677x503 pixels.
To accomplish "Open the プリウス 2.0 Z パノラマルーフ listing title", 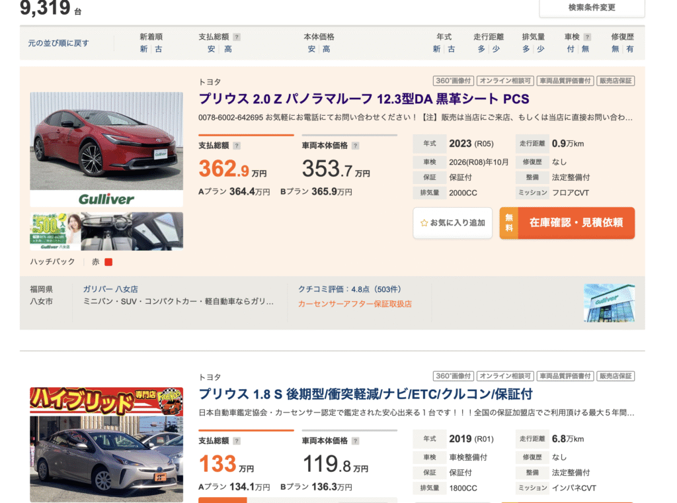I will tap(364, 99).
